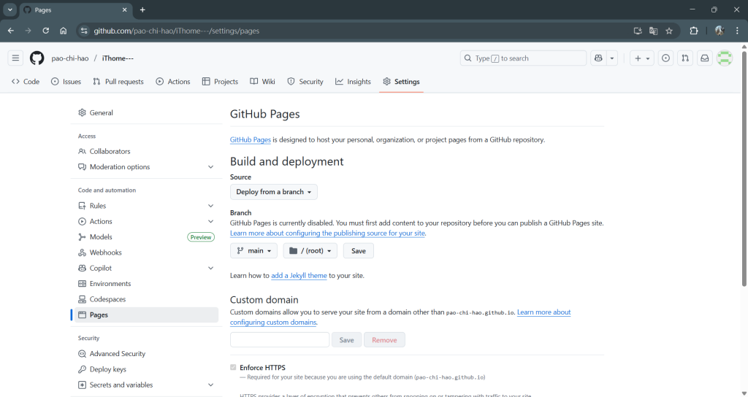Expand the Rules sidebar section
The width and height of the screenshot is (748, 397).
coord(146,206)
